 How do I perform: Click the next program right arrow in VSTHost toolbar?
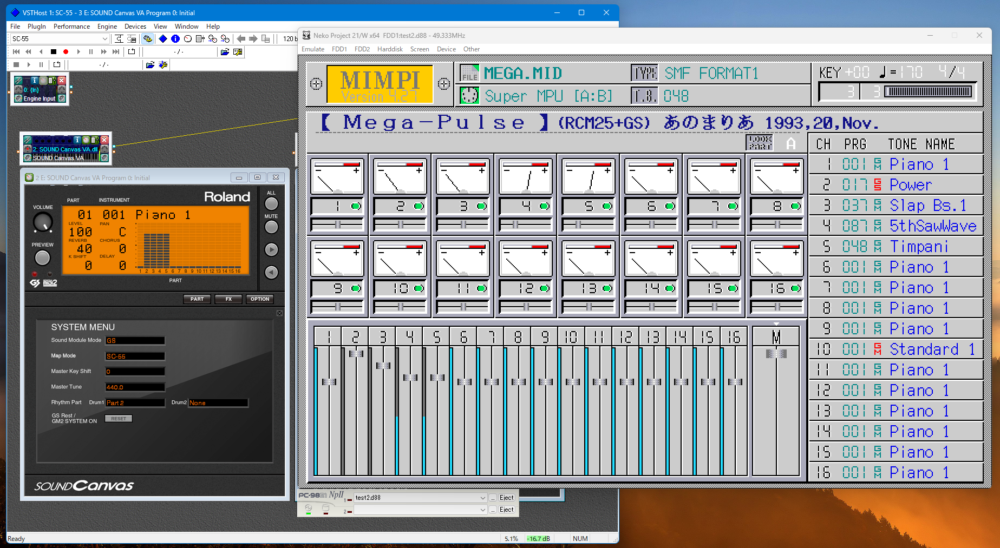253,38
